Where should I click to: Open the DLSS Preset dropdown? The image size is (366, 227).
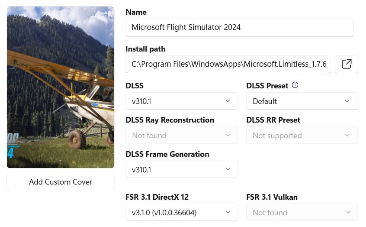[x=302, y=101]
